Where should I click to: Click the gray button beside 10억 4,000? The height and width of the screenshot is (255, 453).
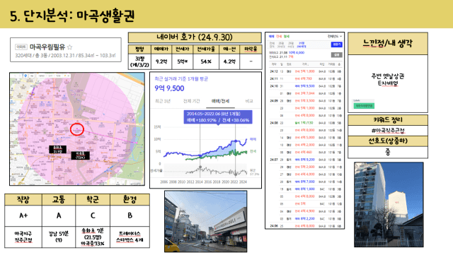click(337, 54)
